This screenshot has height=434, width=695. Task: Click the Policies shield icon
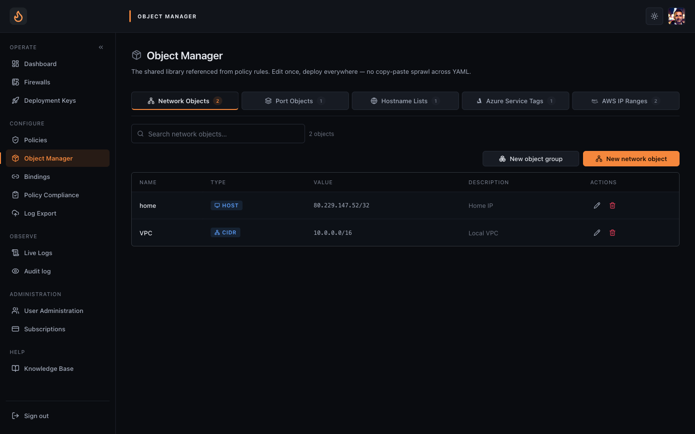click(x=15, y=140)
